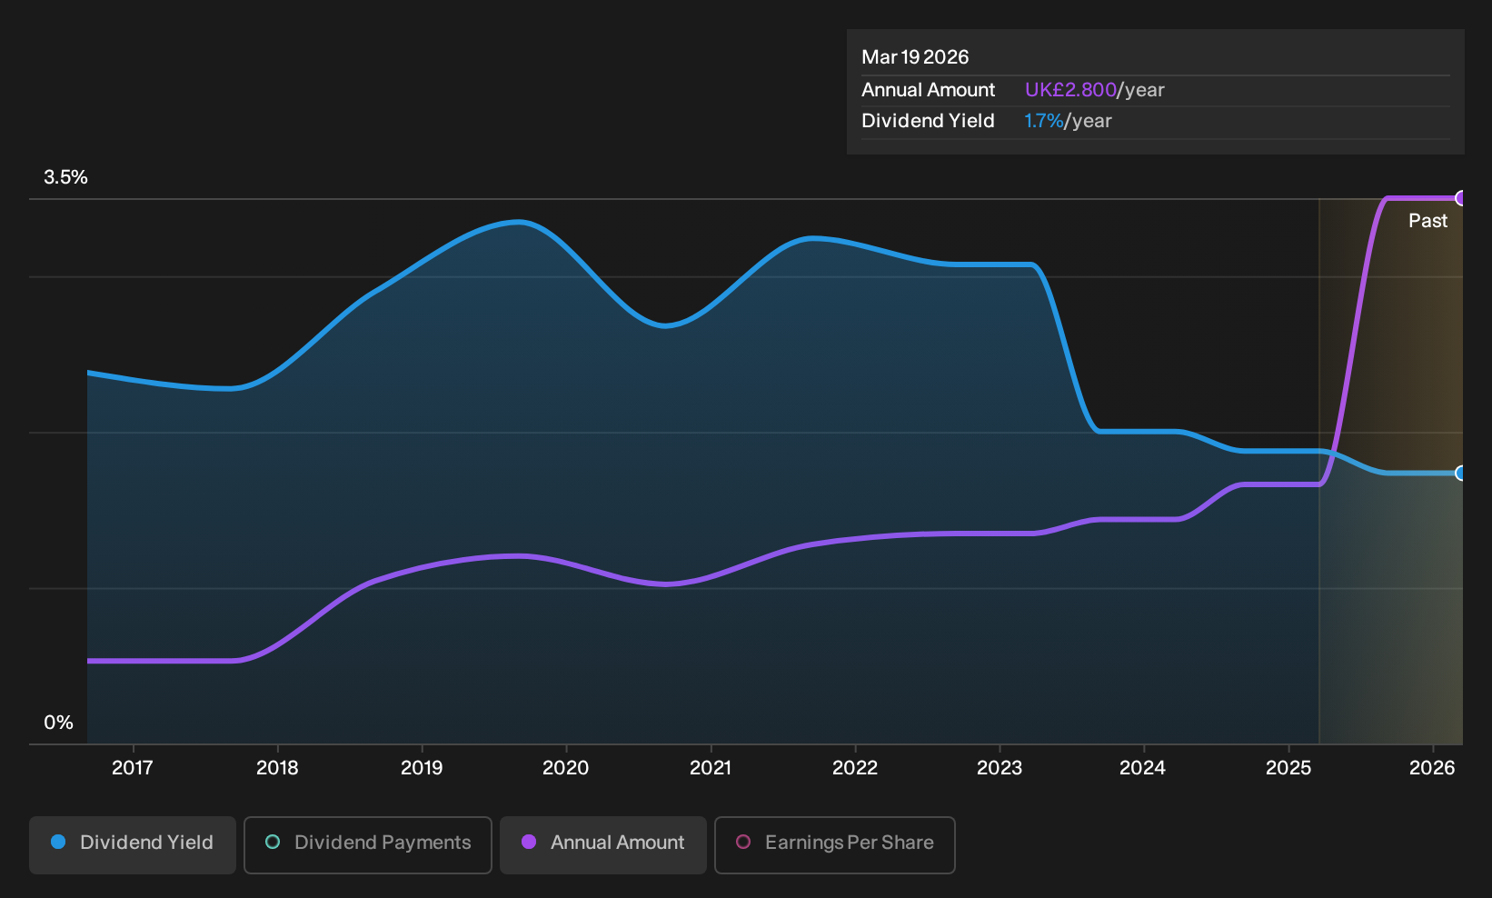Viewport: 1492px width, 898px height.
Task: Click the 2026 axis label
Action: click(1432, 768)
